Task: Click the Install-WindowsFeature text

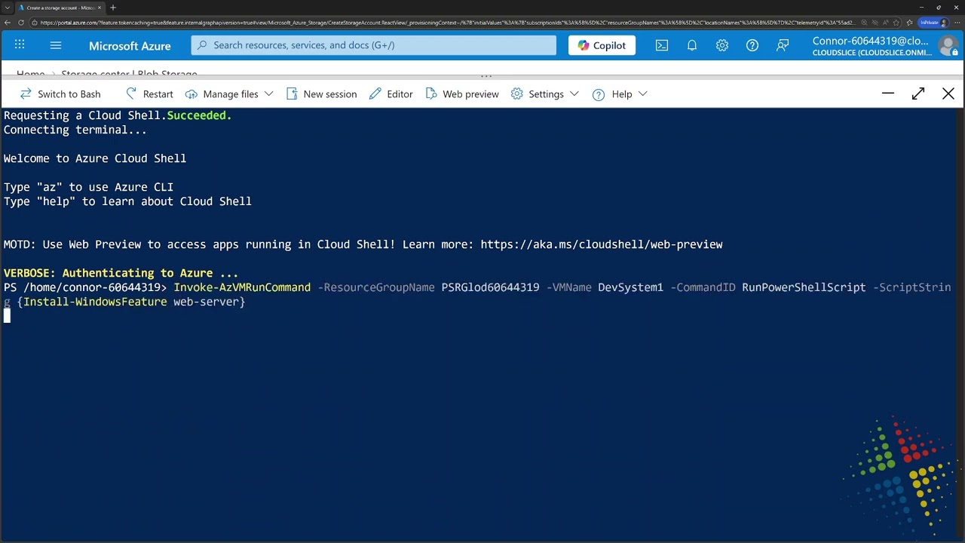Action: [95, 302]
